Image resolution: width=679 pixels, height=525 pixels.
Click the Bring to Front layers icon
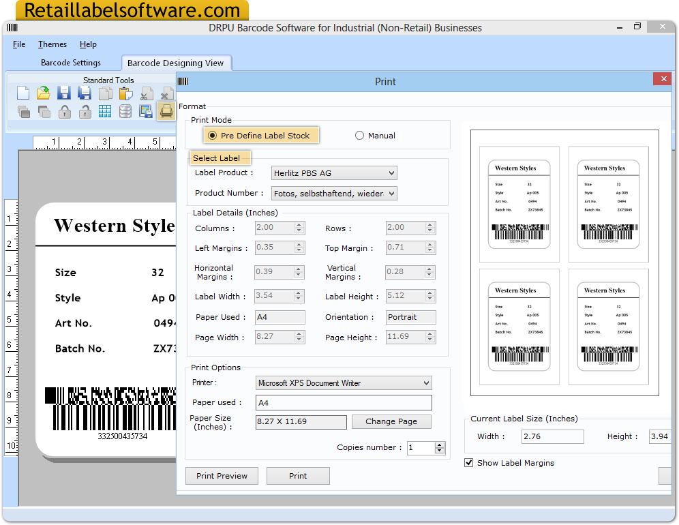pos(23,112)
